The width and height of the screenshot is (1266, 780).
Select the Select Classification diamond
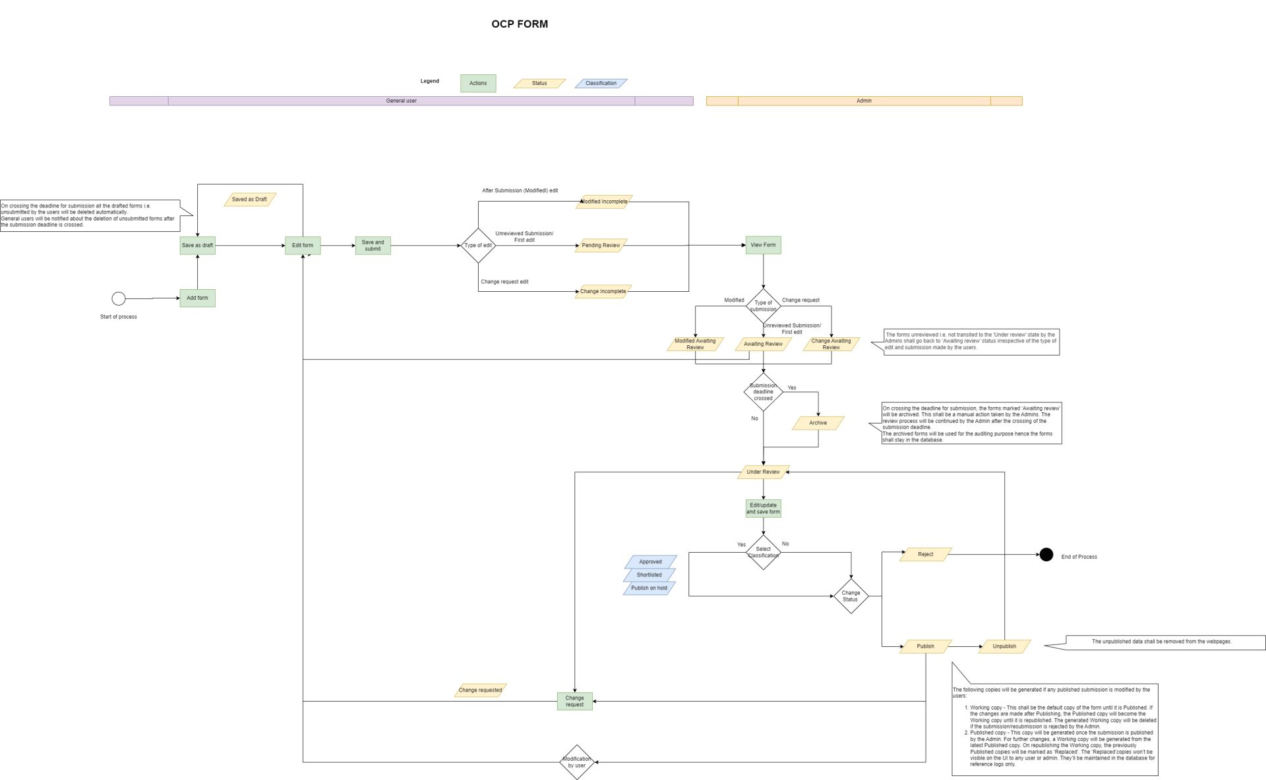763,552
